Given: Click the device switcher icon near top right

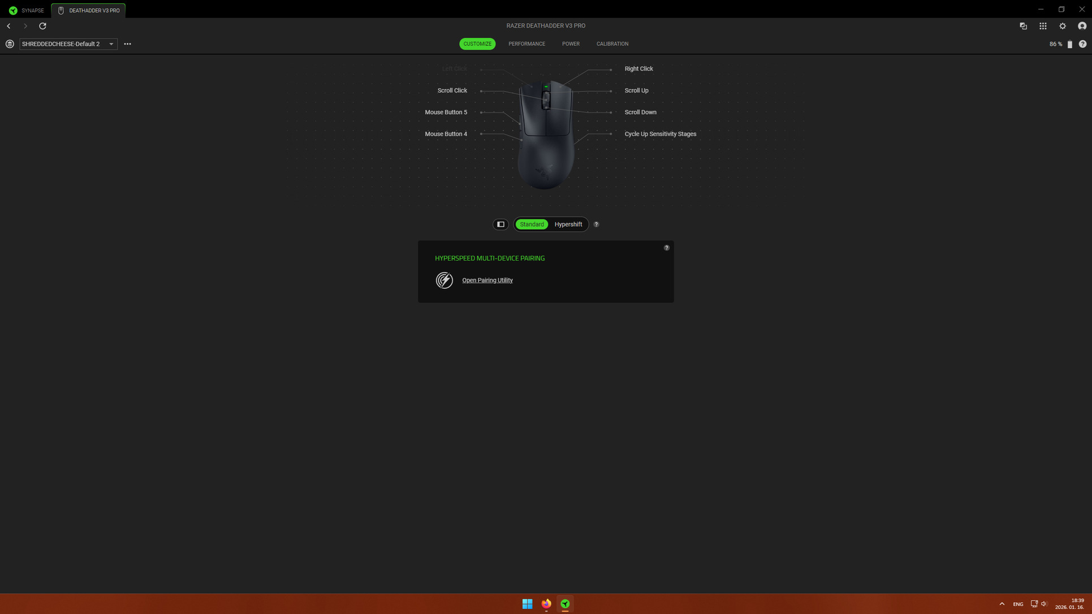Looking at the screenshot, I should click(x=1023, y=26).
